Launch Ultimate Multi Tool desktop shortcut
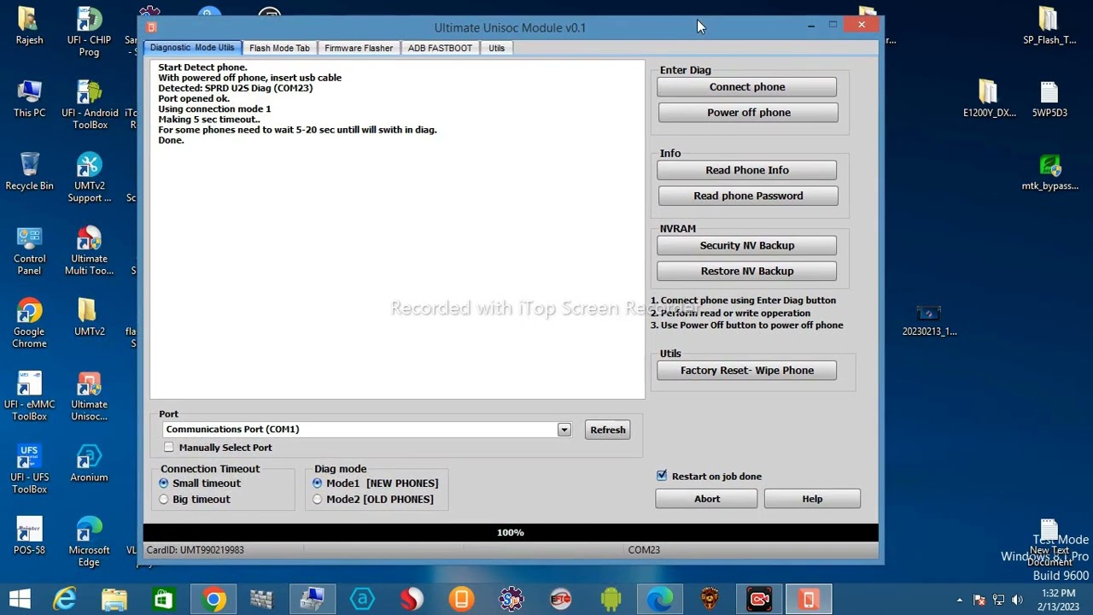1093x615 pixels. point(90,250)
